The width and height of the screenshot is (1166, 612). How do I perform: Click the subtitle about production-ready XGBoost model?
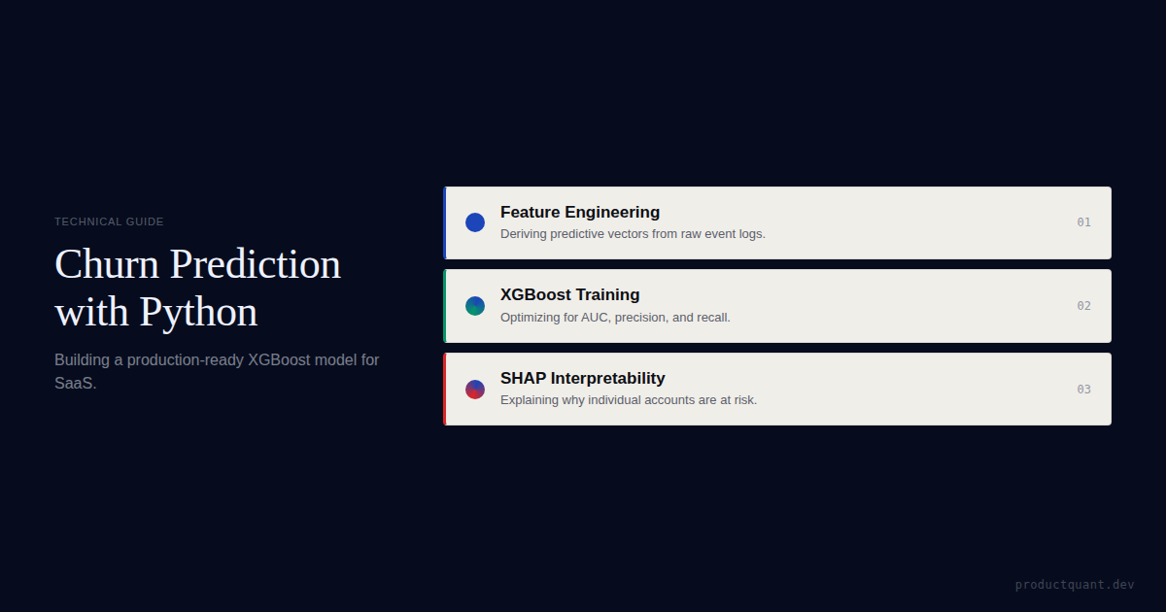(x=217, y=371)
